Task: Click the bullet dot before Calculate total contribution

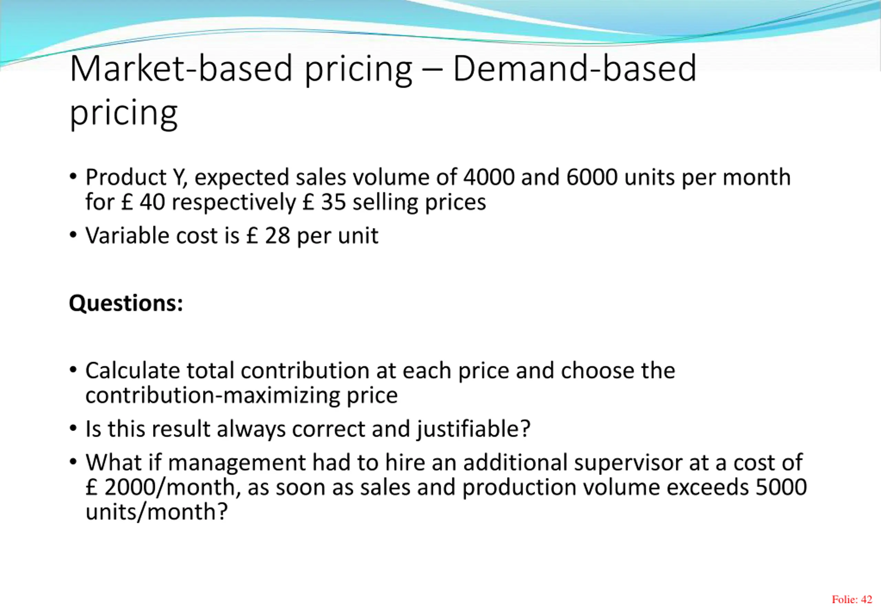Action: tap(73, 370)
